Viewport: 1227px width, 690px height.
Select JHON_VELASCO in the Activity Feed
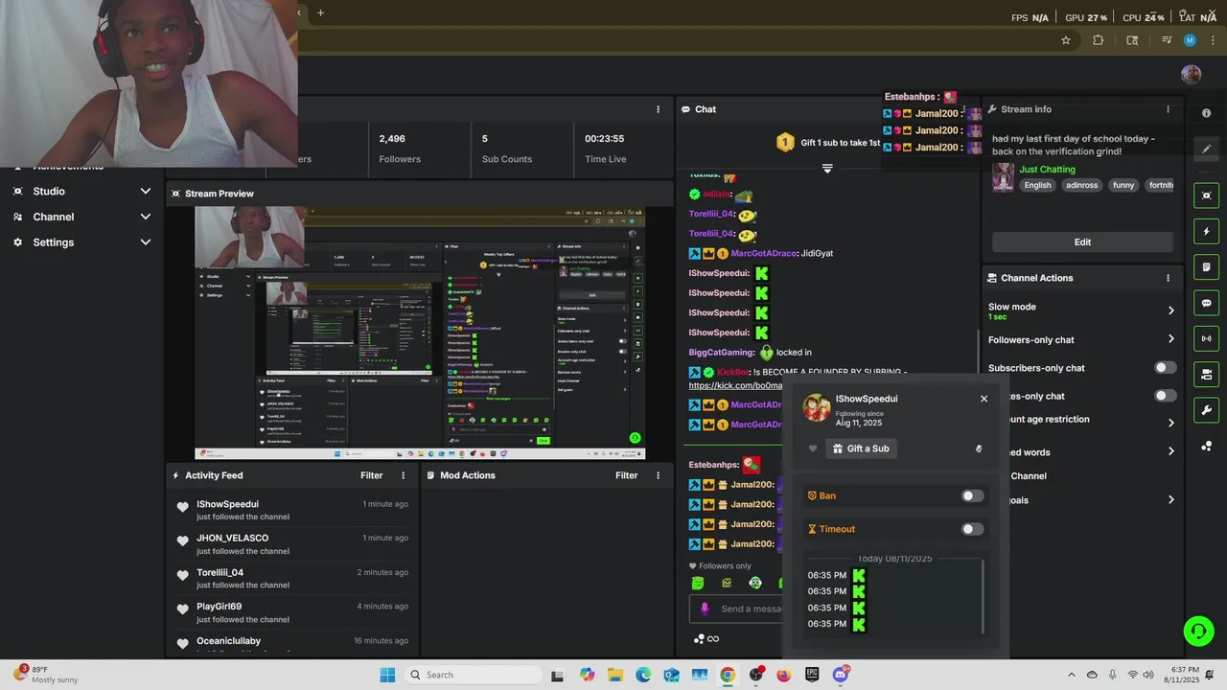232,539
